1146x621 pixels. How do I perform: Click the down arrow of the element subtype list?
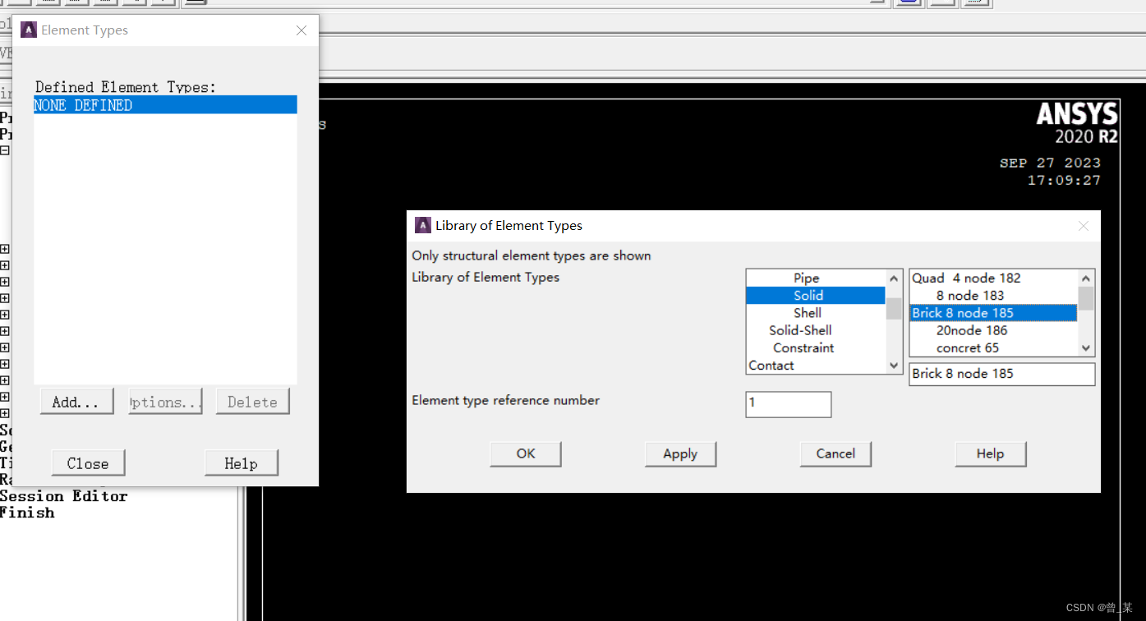(1086, 347)
